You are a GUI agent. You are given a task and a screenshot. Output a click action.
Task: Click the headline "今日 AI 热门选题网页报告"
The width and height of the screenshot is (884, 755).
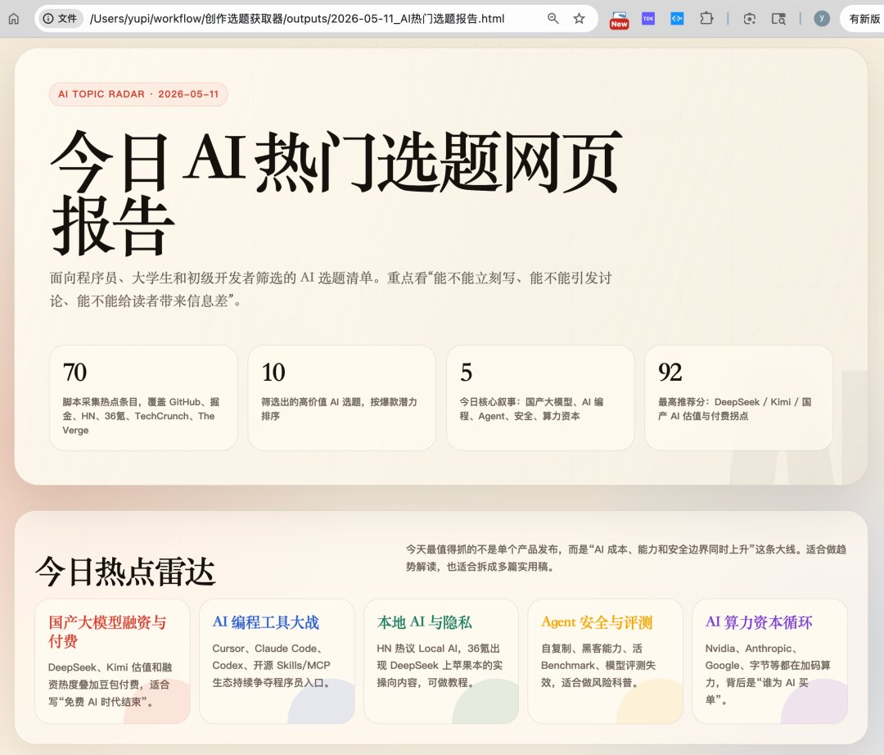coord(336,193)
